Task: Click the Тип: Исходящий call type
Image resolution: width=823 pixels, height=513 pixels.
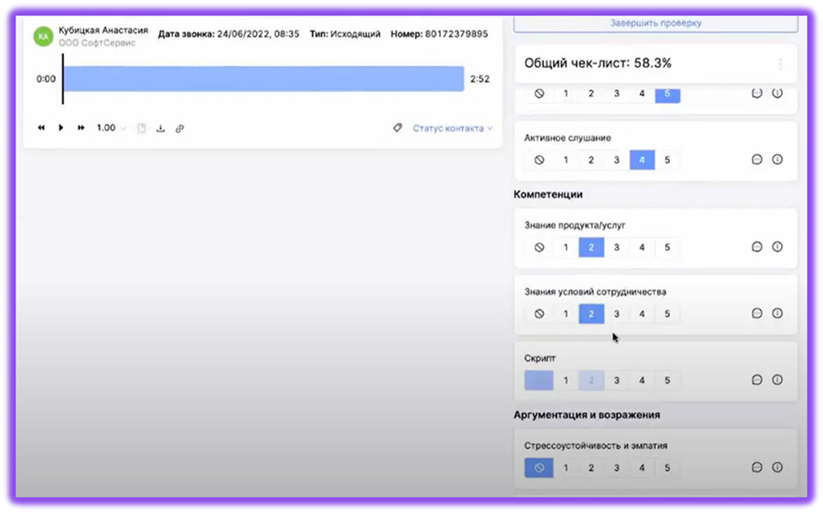Action: [x=345, y=34]
